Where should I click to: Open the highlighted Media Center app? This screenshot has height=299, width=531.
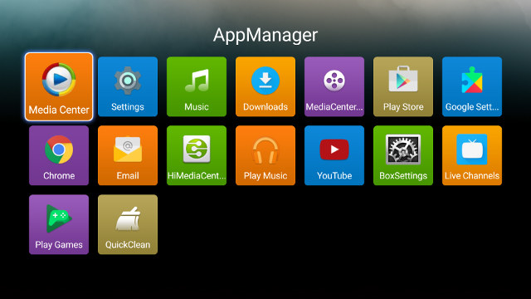point(59,86)
